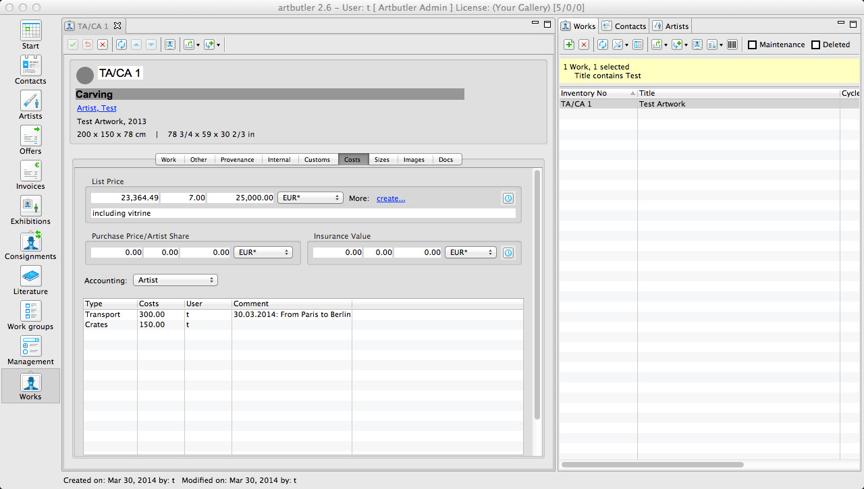Click red X delete icon in TA/CA 1 toolbar
The width and height of the screenshot is (864, 489).
click(x=103, y=45)
